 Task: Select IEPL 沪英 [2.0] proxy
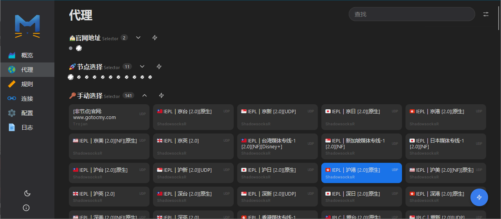pos(109,197)
